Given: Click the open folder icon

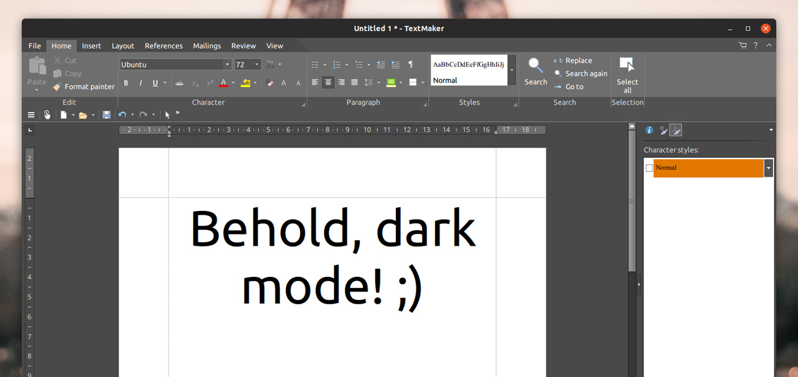Looking at the screenshot, I should tap(83, 114).
